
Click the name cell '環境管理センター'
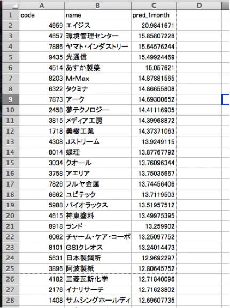point(98,36)
